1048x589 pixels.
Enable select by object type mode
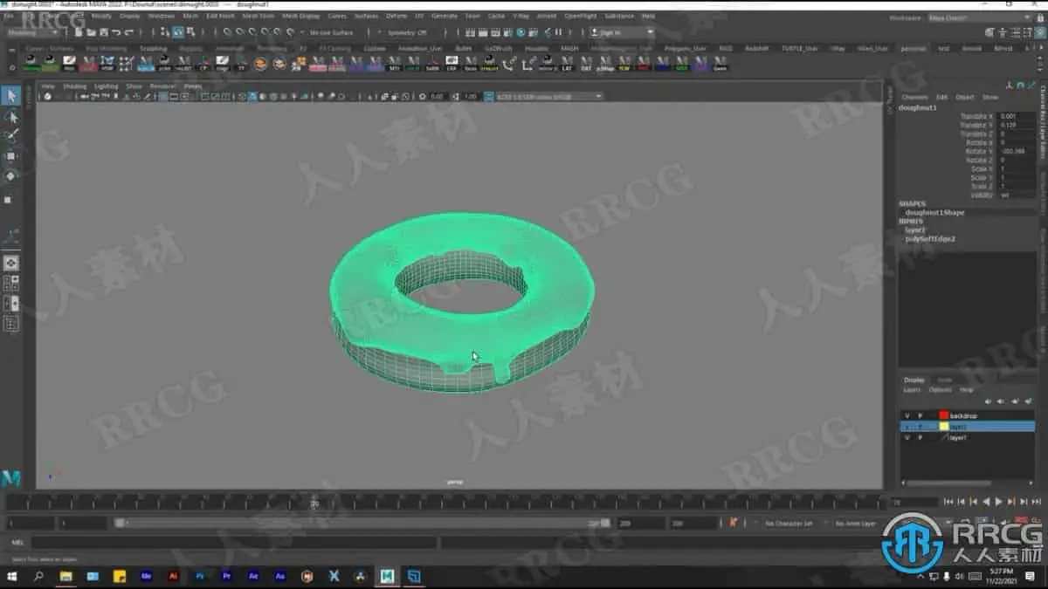click(177, 32)
